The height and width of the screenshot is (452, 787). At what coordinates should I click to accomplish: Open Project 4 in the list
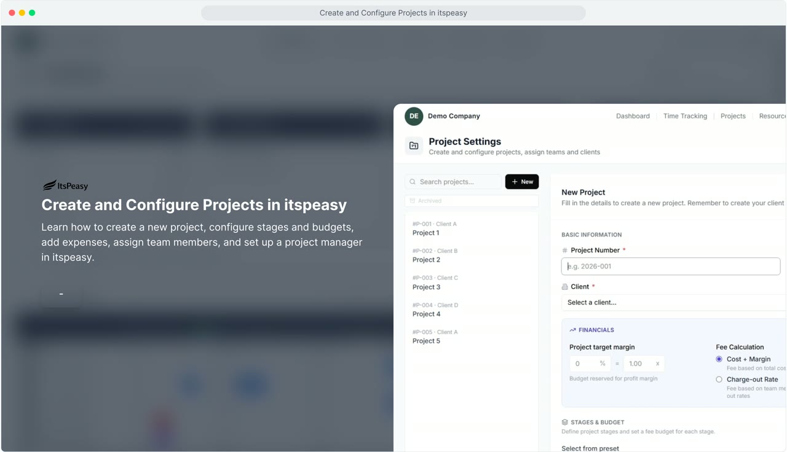[x=472, y=310]
